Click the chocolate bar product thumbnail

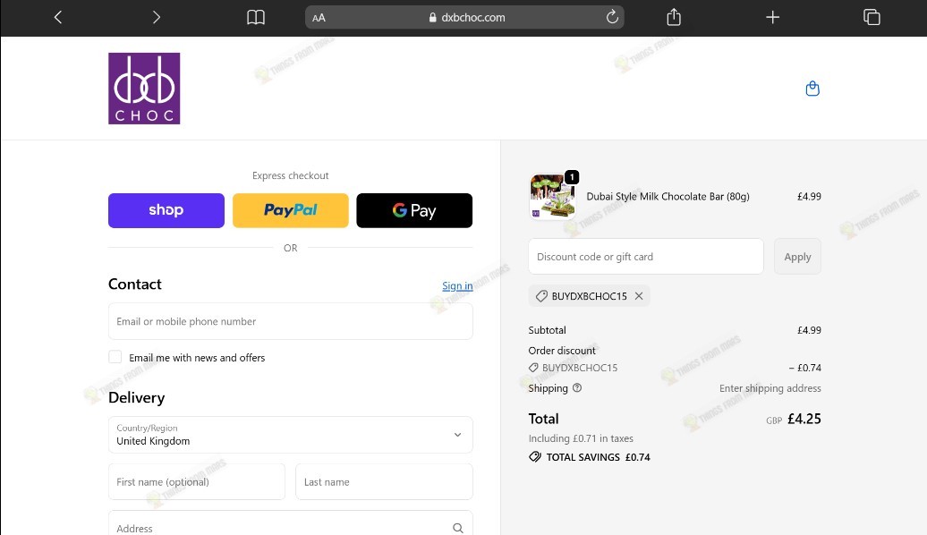point(553,197)
